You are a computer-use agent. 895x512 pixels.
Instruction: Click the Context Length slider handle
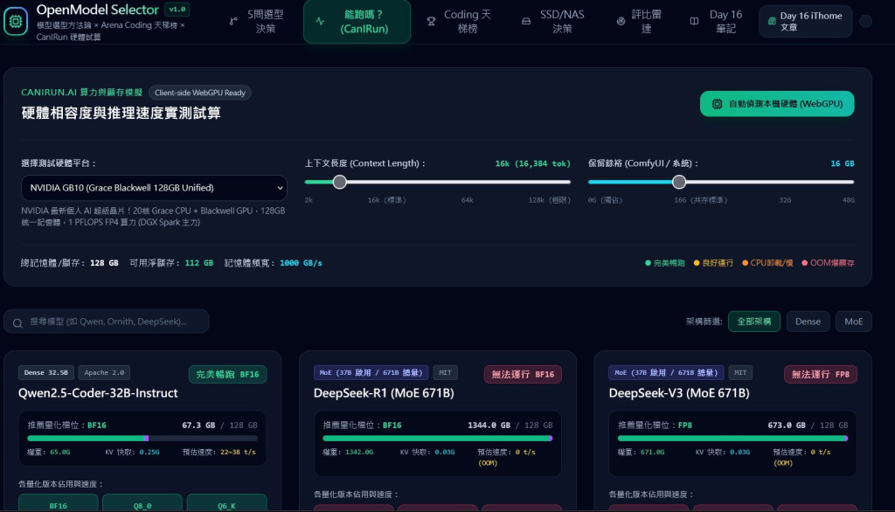pos(340,182)
